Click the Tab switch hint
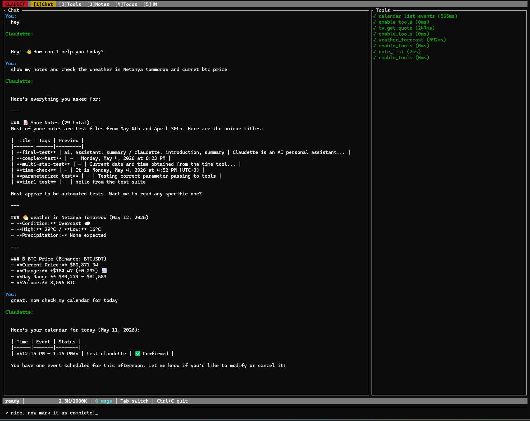Screen dimensions: 530x421 pyautogui.click(x=134, y=401)
